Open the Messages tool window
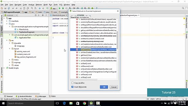188x106 pixels. (41, 96)
